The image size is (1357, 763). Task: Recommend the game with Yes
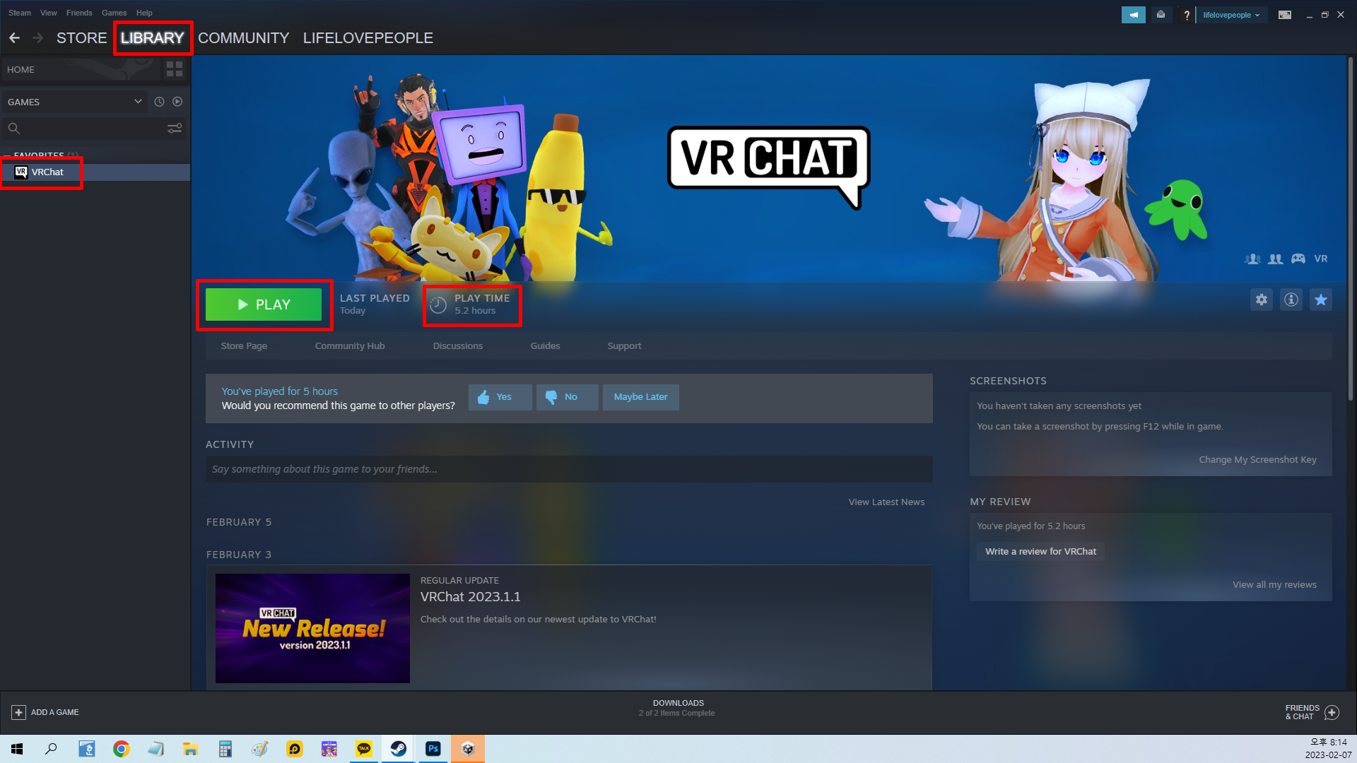click(500, 397)
